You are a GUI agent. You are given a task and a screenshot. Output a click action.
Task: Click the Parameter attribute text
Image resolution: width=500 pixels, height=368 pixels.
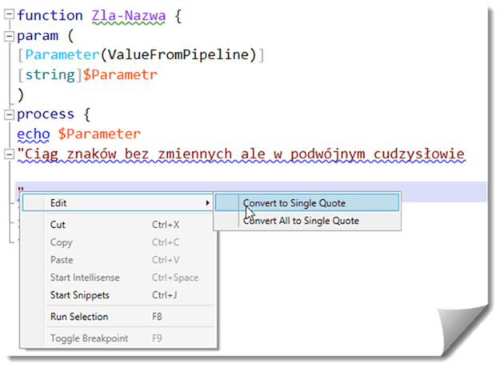coord(62,54)
